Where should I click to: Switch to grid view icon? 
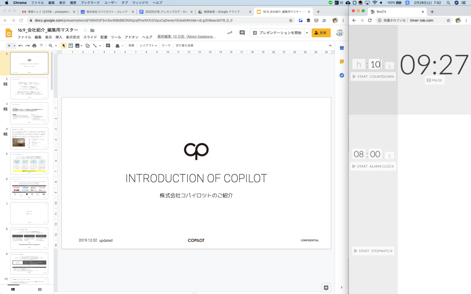[40, 289]
